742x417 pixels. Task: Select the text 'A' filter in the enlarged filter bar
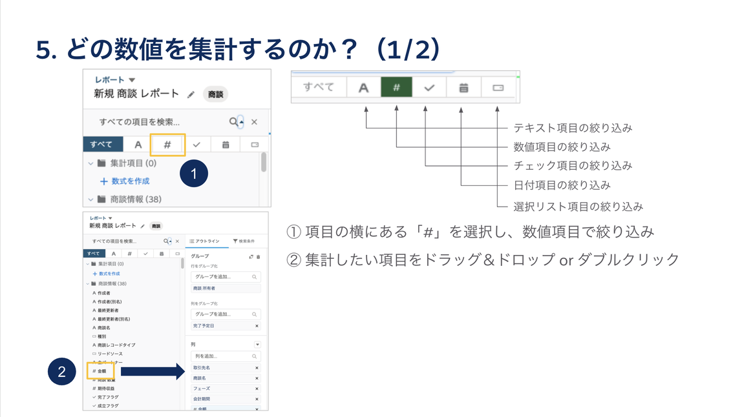coord(363,87)
